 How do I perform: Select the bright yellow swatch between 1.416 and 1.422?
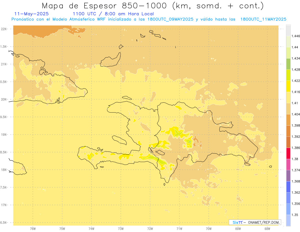click(x=288, y=86)
